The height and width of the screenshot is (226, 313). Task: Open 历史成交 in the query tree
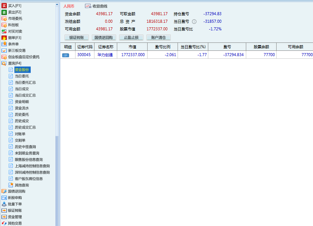(22, 121)
